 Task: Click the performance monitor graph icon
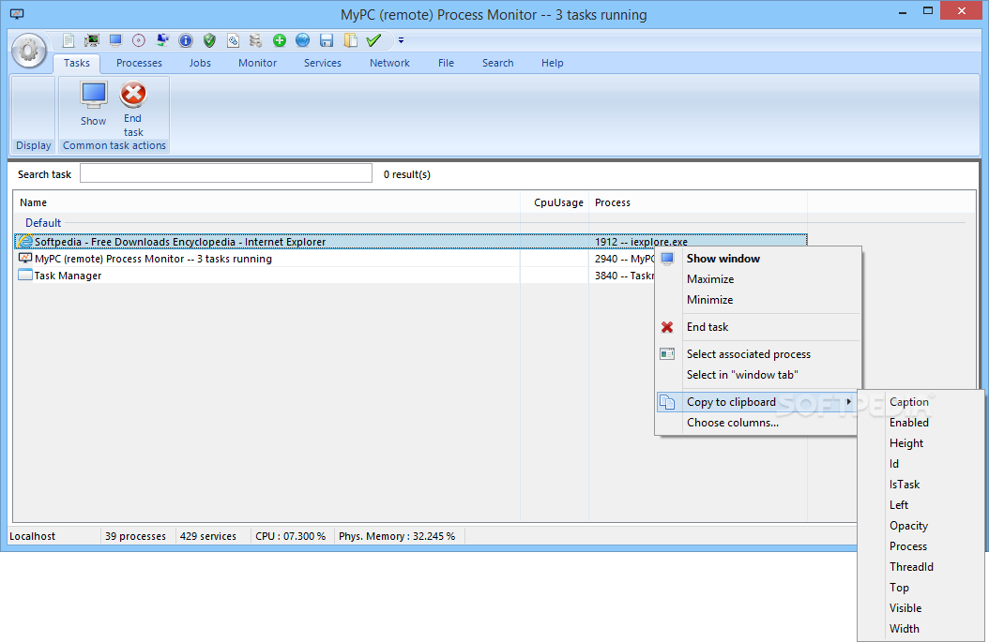pos(92,40)
